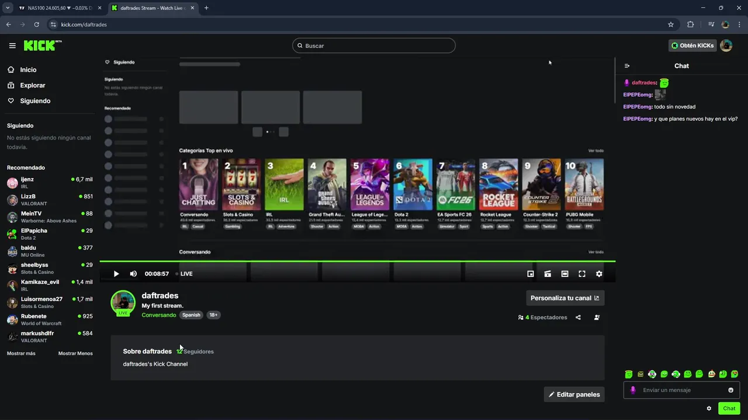748x420 pixels.
Task: Open recommended channel ijenz
Action: click(x=50, y=183)
